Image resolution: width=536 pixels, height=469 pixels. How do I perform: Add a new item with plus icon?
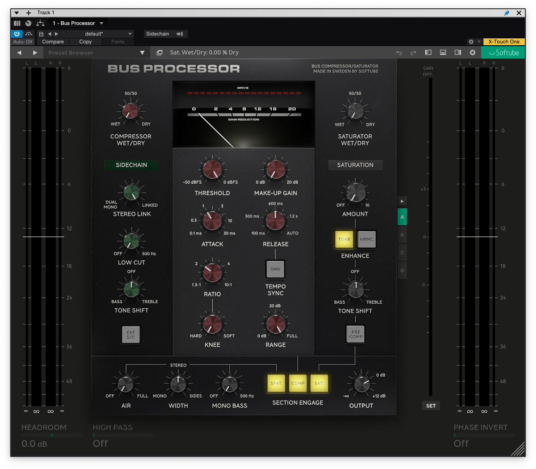tap(29, 12)
